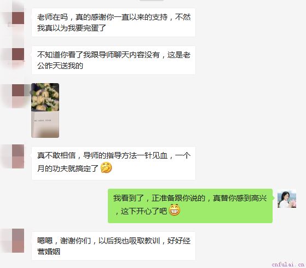This screenshot has height=268, width=306.
Task: Click the sender's avatar with long hair
Action: click(x=287, y=199)
